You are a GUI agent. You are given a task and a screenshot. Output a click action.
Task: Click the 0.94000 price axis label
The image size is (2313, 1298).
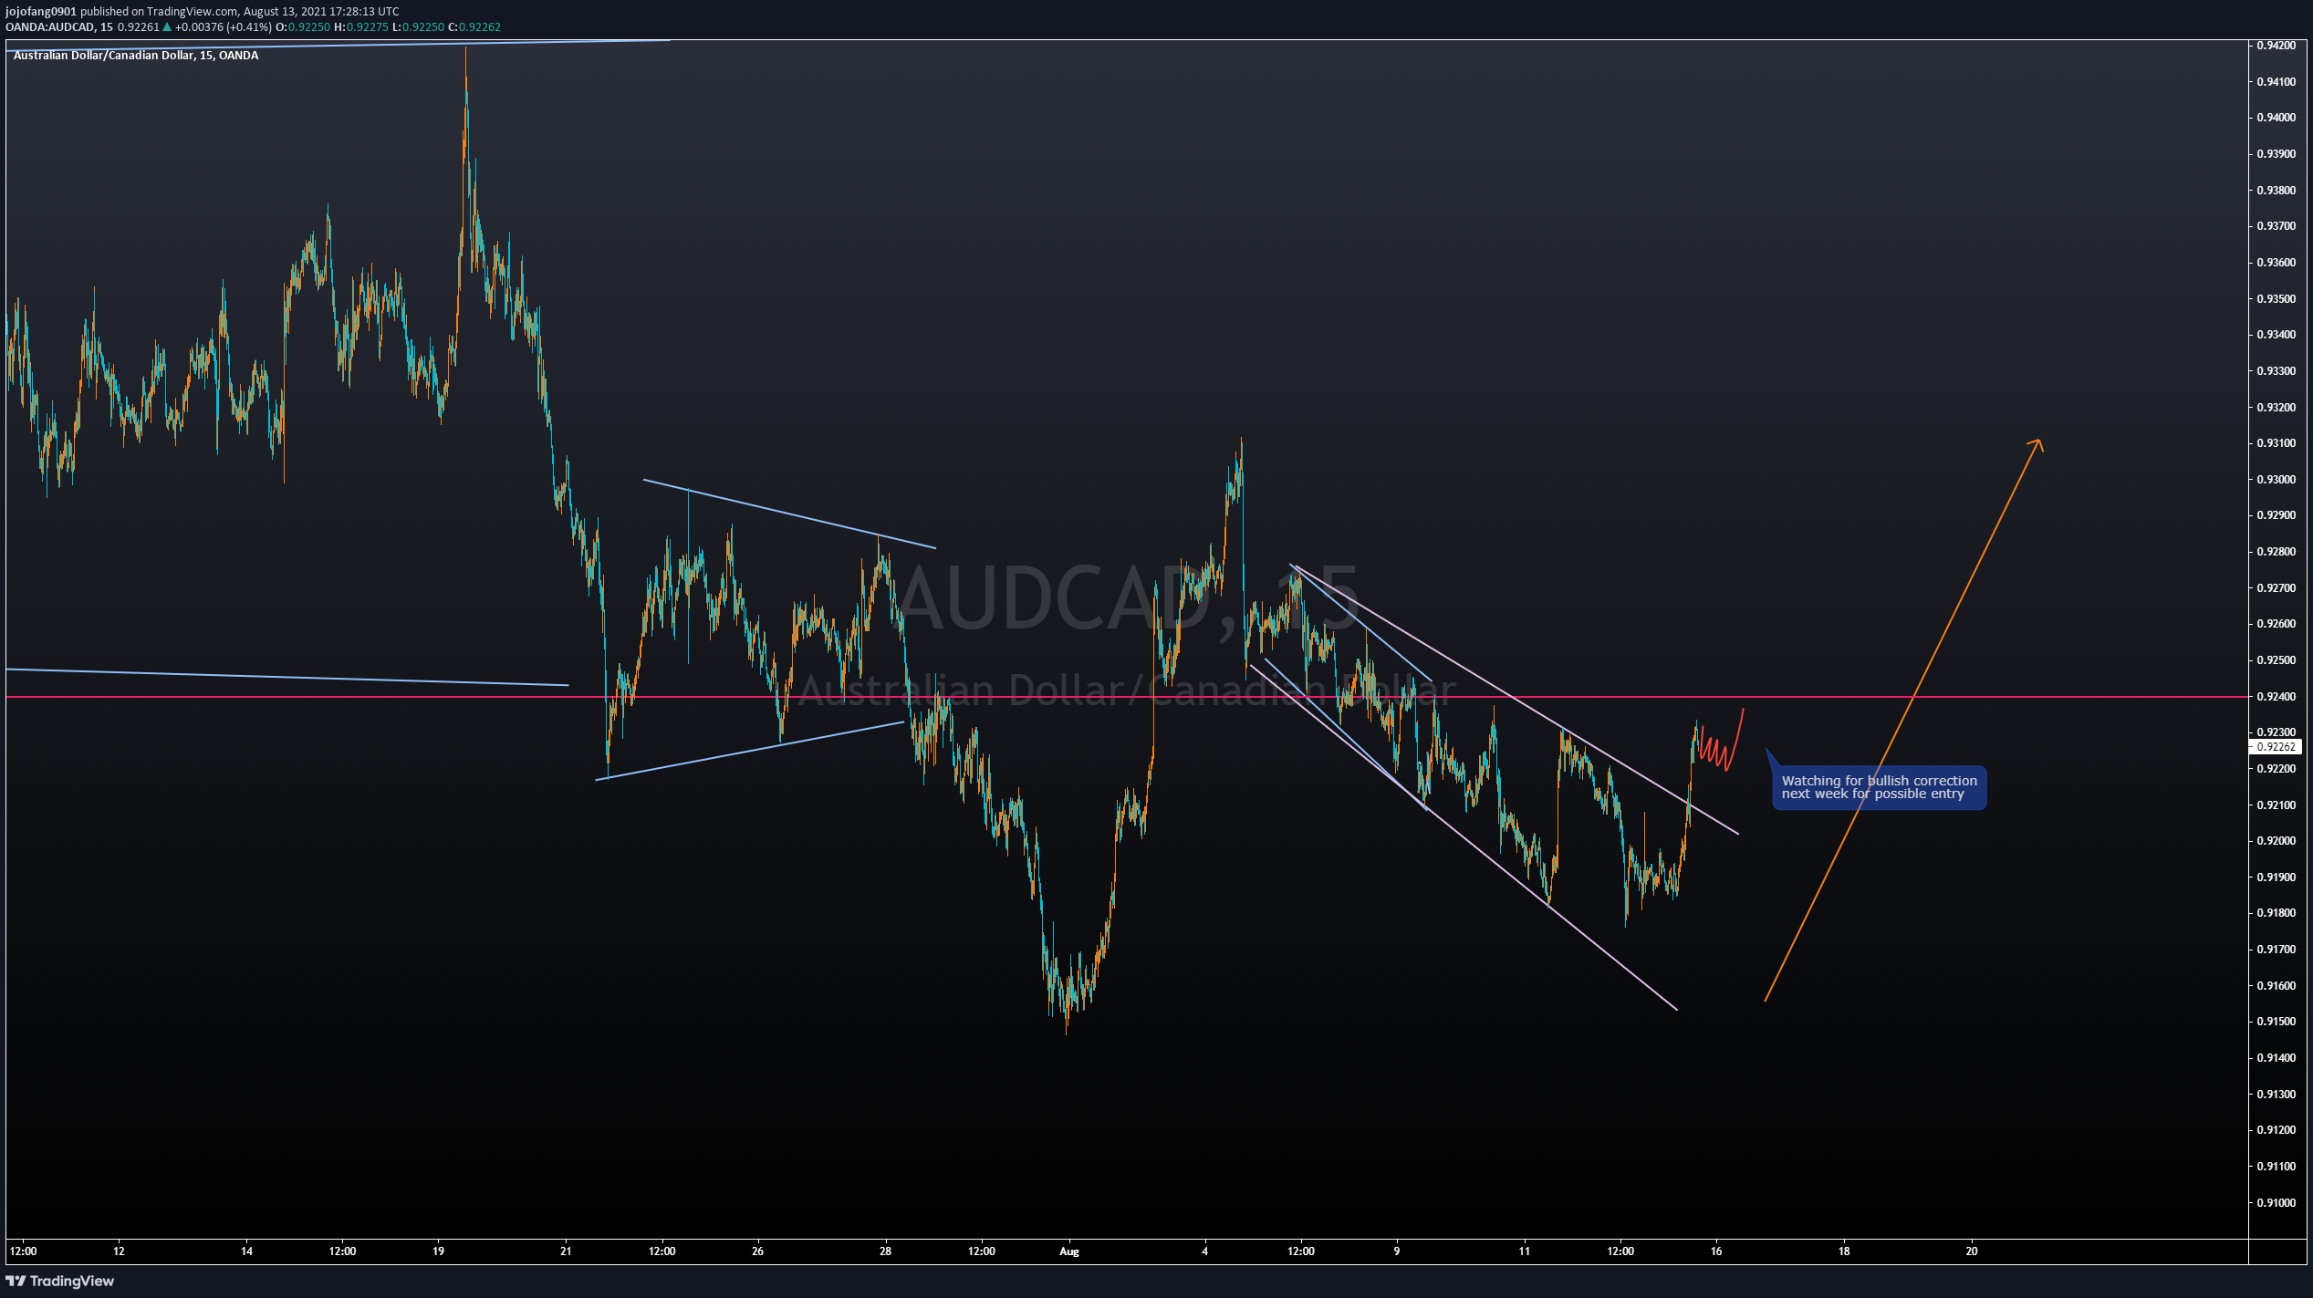(2276, 118)
